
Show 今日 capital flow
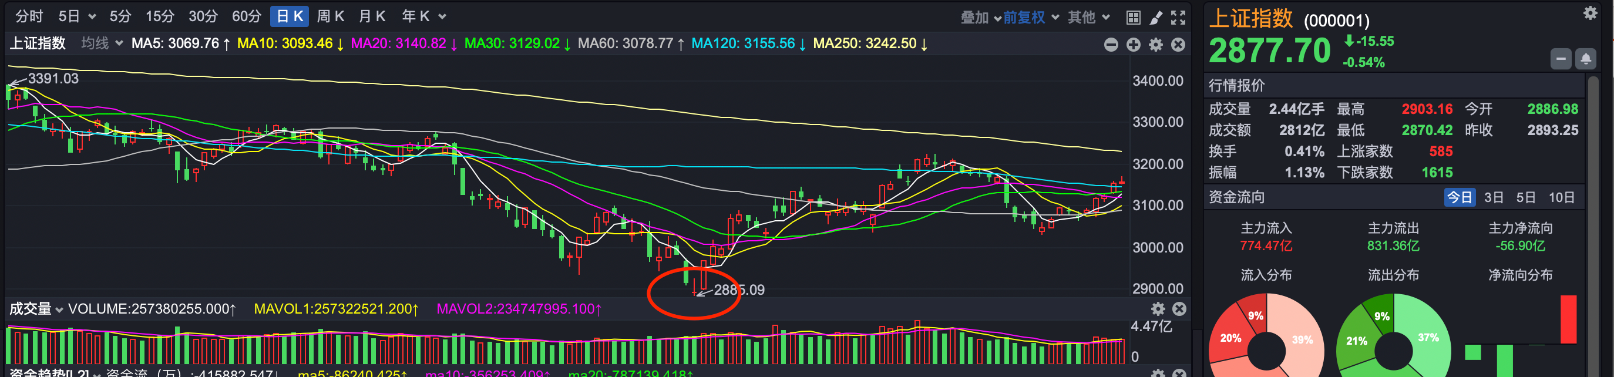(x=1460, y=197)
